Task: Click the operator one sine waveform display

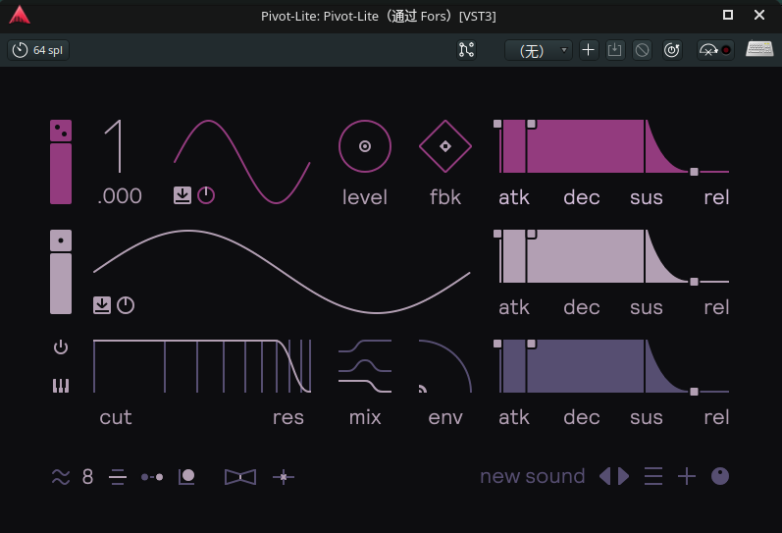Action: coord(242,162)
